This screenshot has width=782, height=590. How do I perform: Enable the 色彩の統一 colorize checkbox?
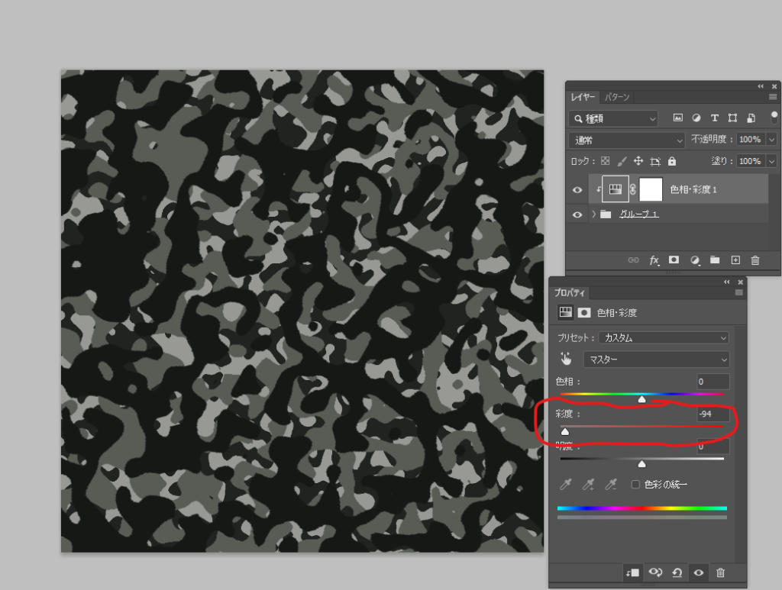point(635,484)
